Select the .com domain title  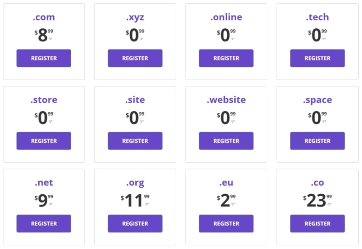pos(44,17)
